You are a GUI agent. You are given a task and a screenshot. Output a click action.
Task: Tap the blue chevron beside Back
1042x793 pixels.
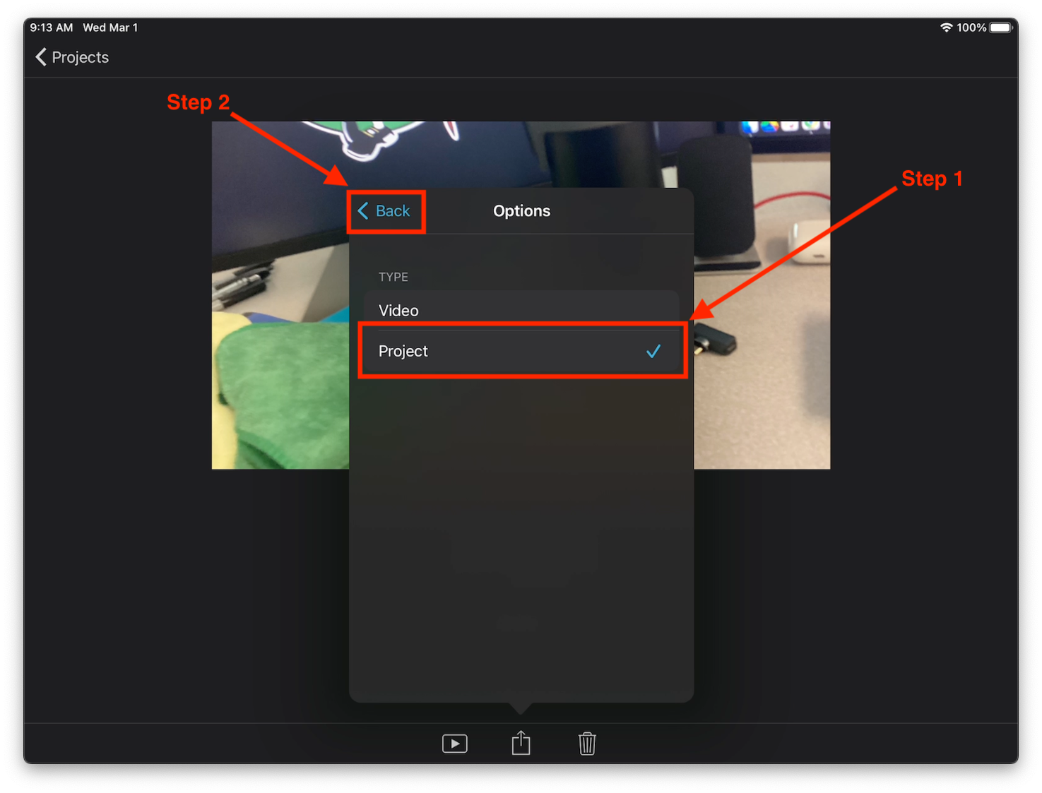pos(363,211)
